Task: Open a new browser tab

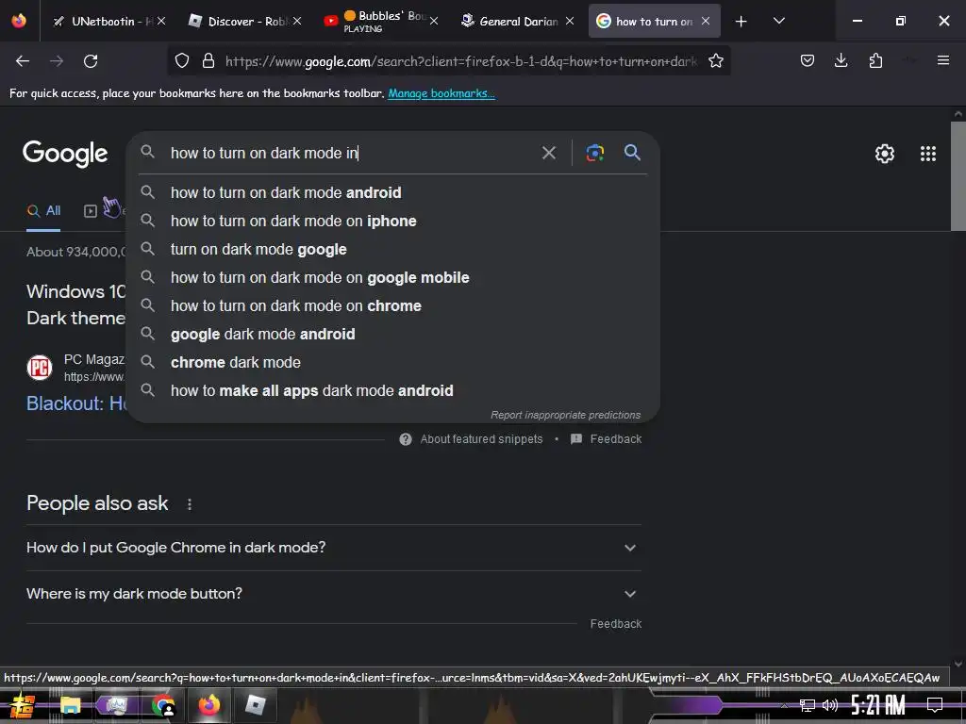Action: coord(741,22)
